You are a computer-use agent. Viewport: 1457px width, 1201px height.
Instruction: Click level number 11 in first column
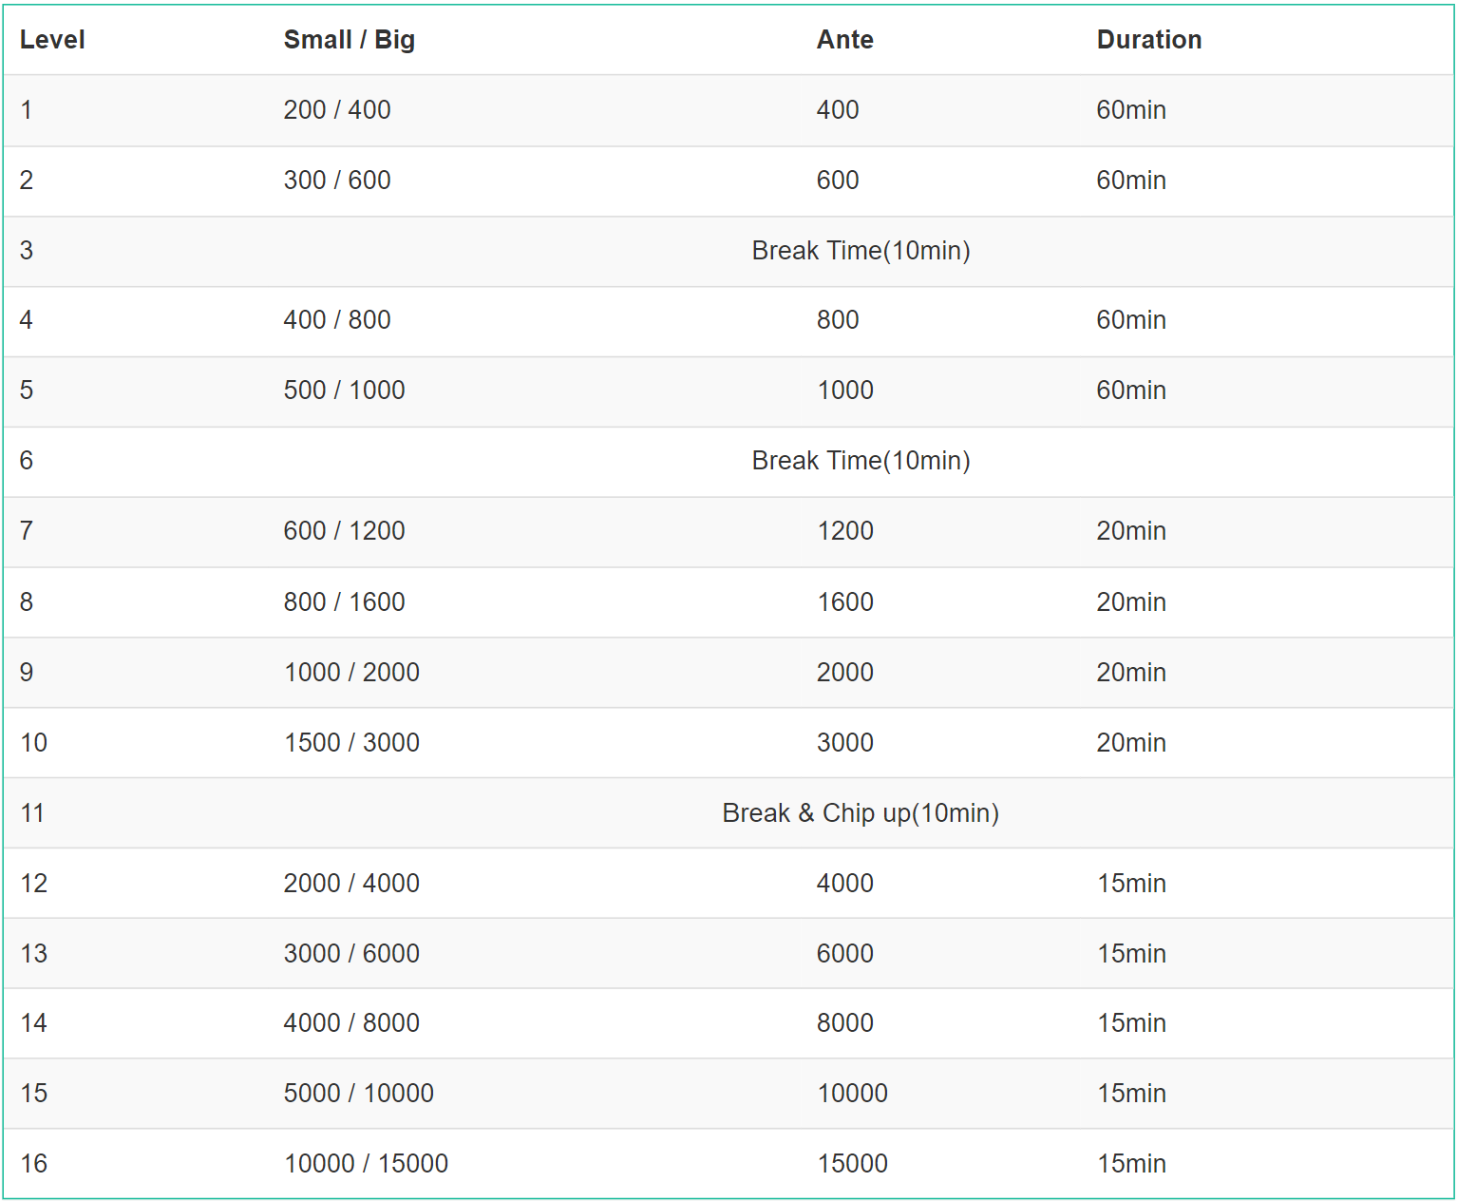click(x=32, y=813)
